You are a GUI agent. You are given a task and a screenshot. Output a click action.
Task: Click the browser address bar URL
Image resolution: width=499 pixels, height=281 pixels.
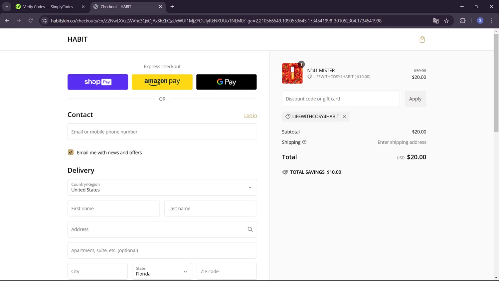pyautogui.click(x=216, y=21)
